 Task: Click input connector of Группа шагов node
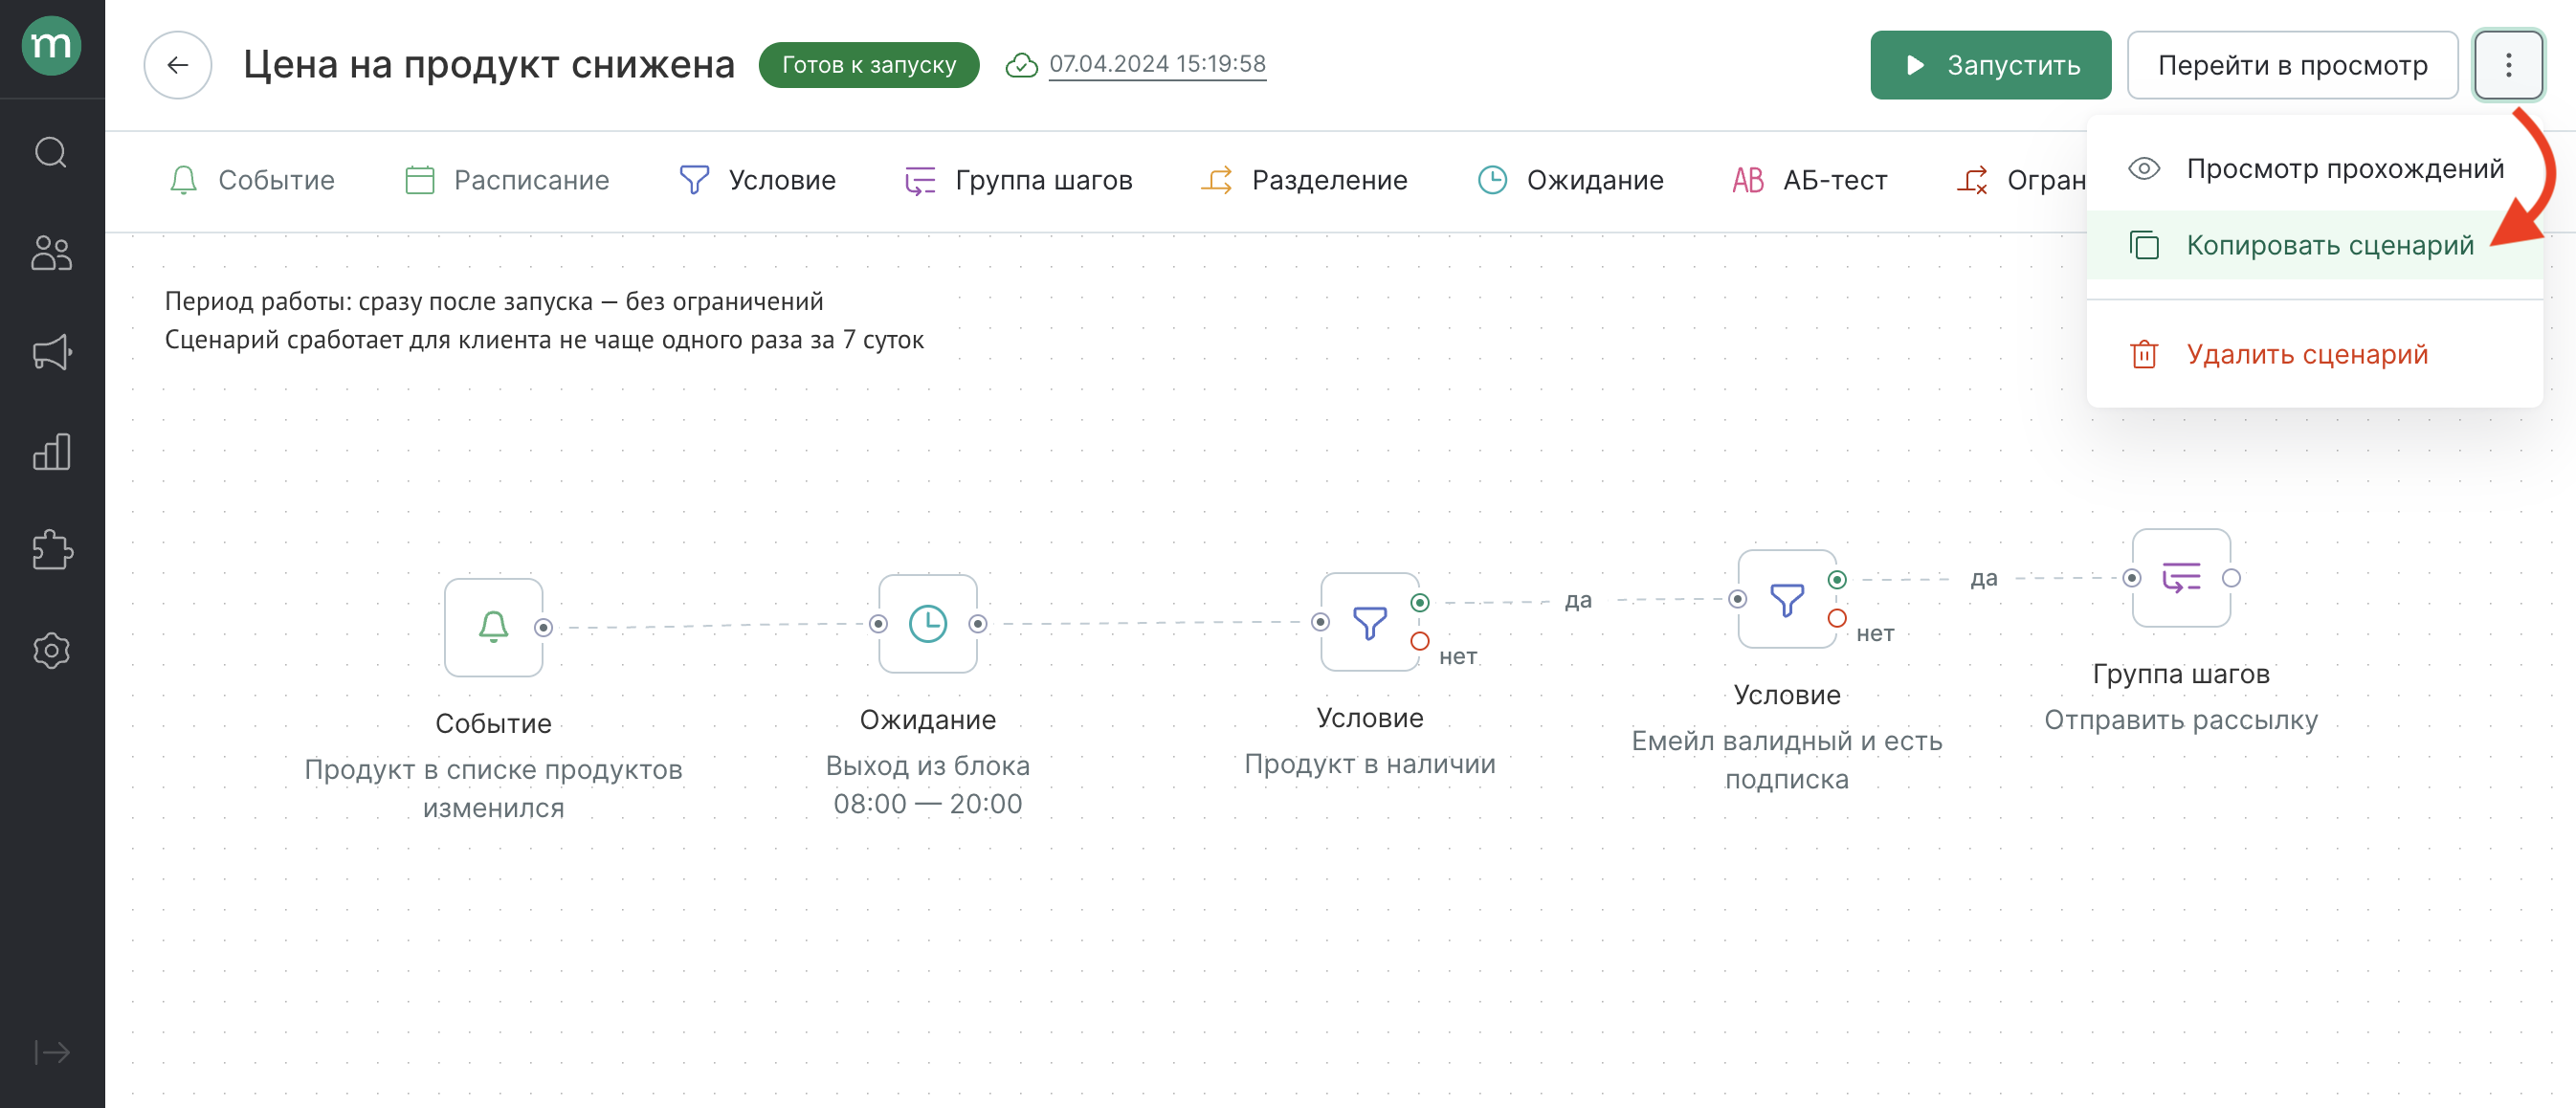[x=2131, y=577]
